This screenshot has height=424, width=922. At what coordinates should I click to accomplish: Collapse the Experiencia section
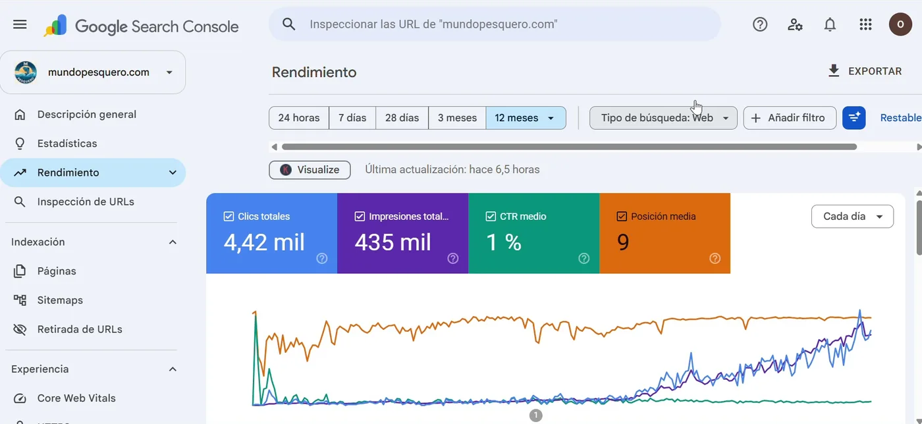click(x=173, y=369)
